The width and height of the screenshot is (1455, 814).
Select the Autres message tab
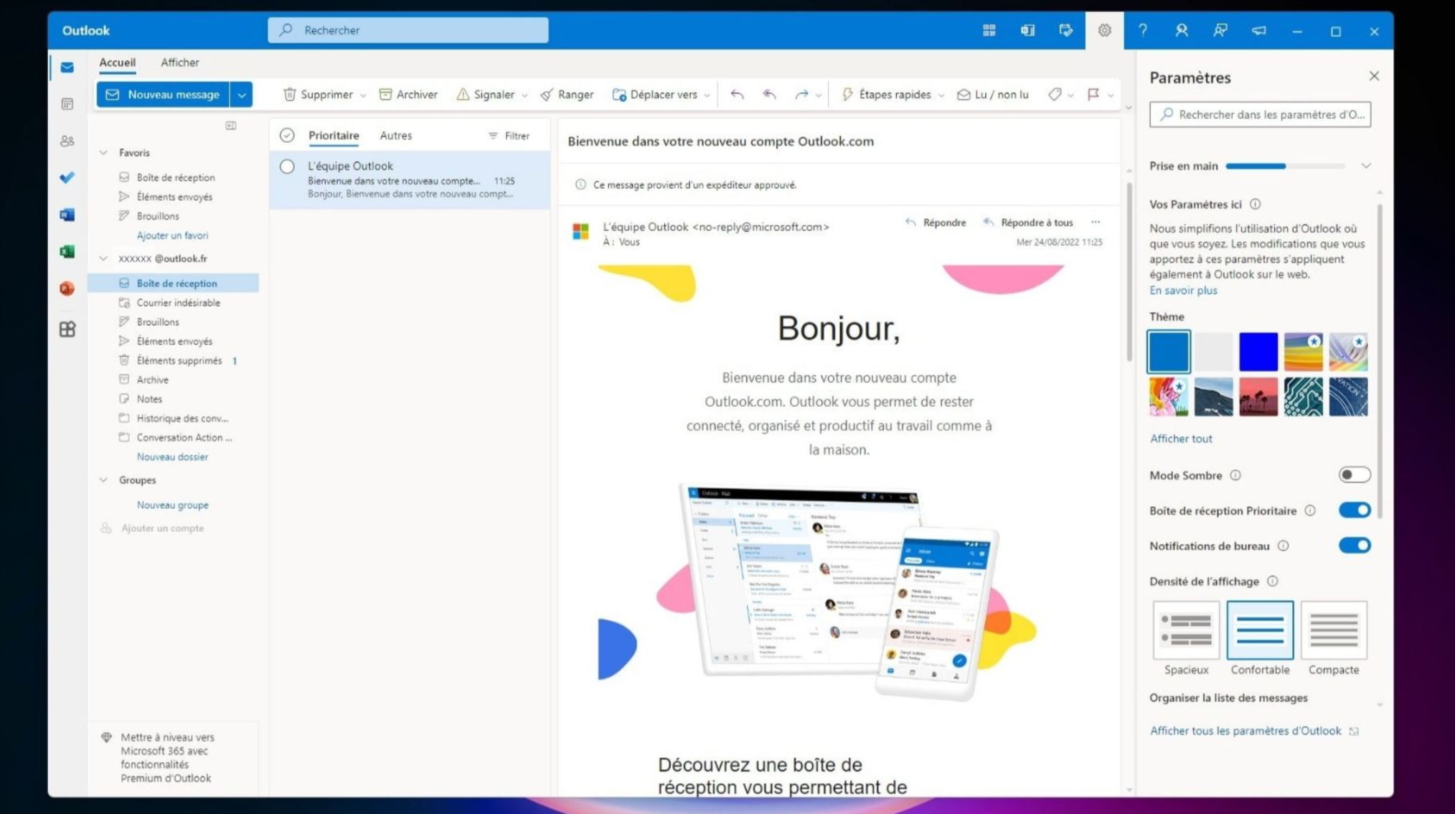[x=395, y=135]
